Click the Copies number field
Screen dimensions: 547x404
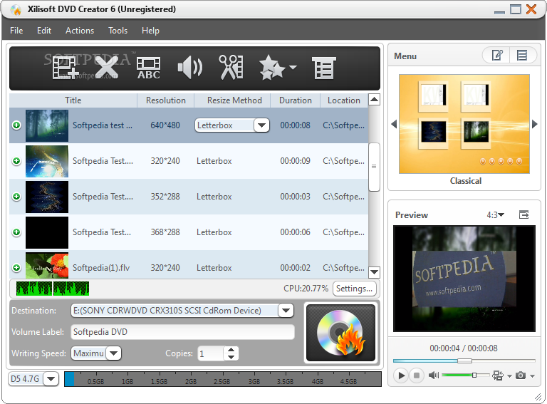(x=210, y=353)
